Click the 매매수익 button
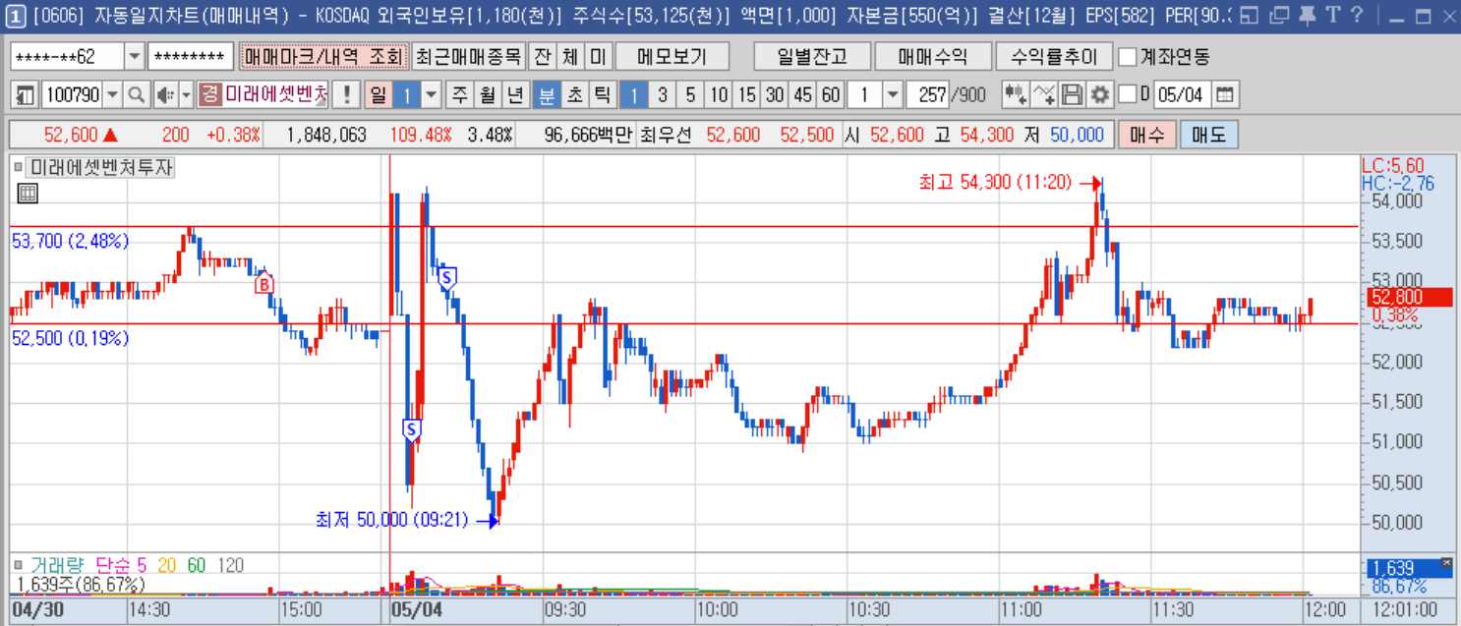 click(931, 56)
